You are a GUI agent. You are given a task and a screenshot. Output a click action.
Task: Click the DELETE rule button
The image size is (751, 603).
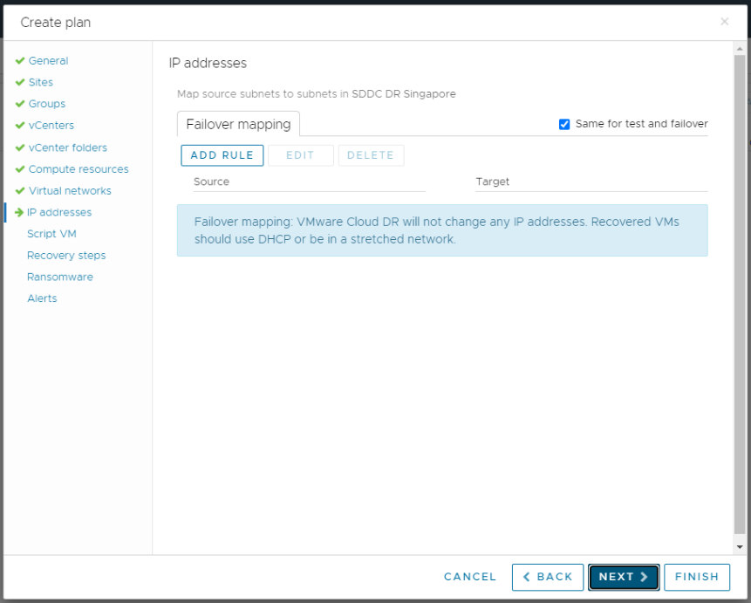point(371,155)
